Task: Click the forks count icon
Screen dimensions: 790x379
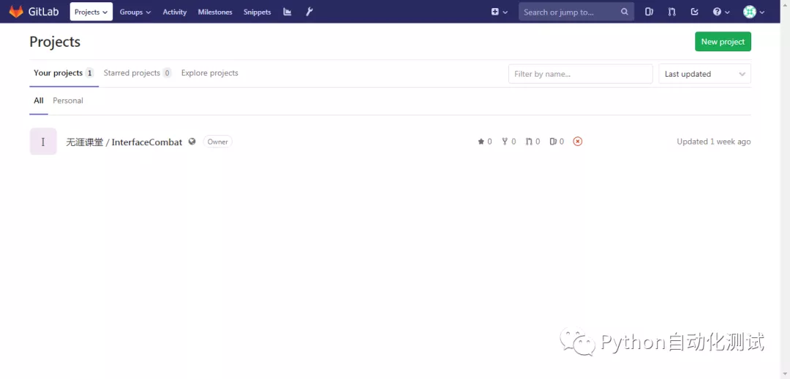Action: (x=509, y=142)
